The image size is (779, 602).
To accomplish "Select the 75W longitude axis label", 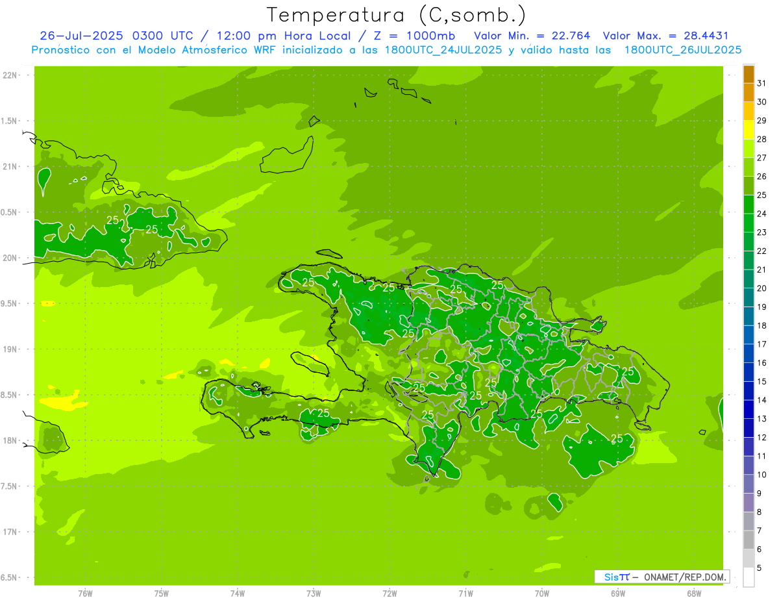I will pyautogui.click(x=162, y=594).
